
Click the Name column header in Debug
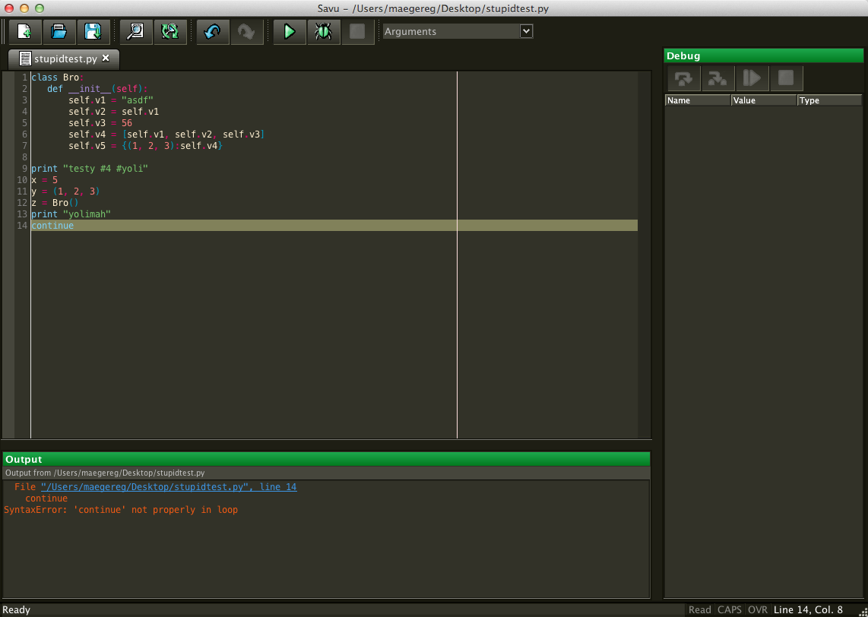click(x=697, y=100)
